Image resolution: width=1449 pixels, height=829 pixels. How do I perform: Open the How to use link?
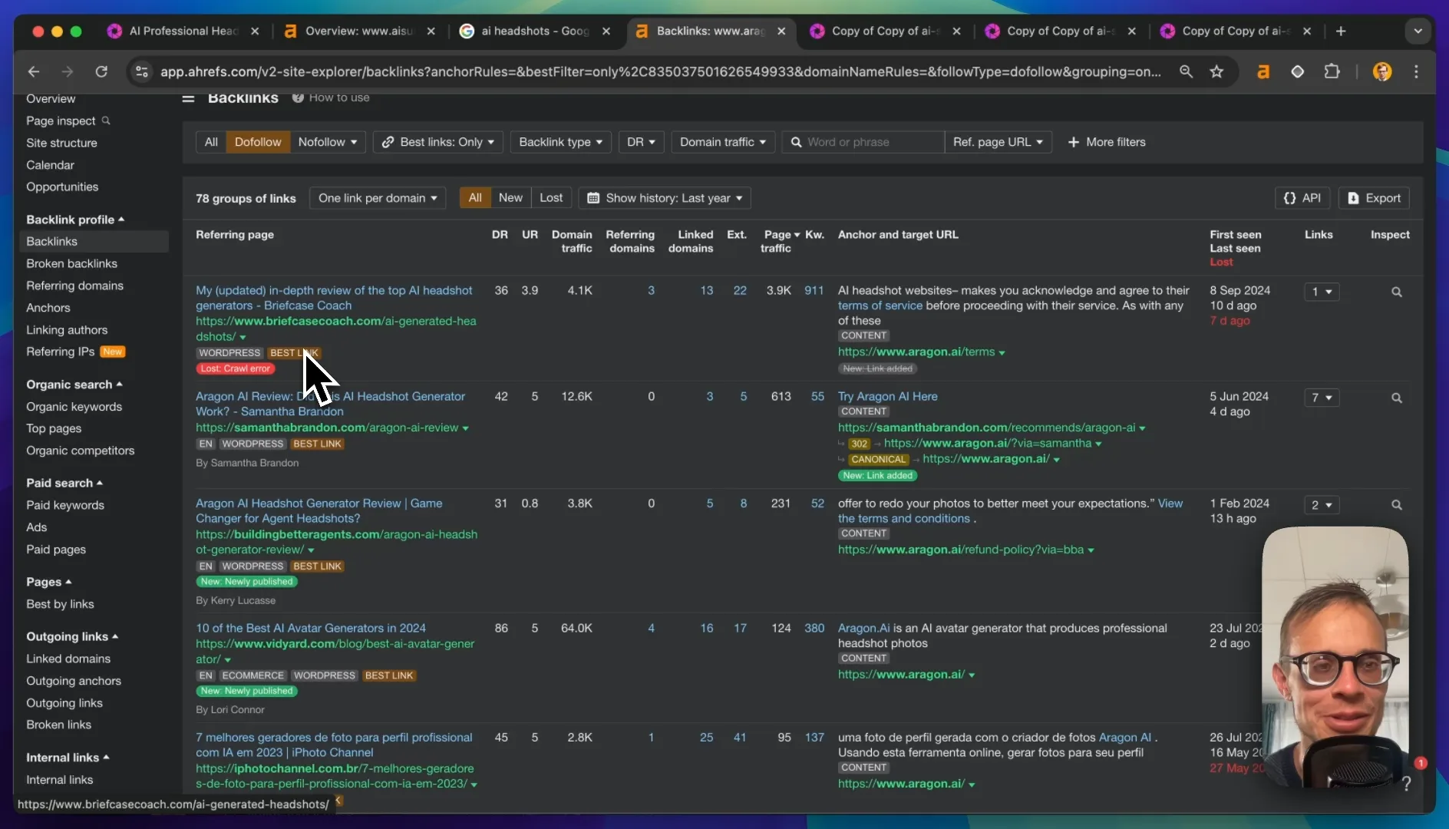click(x=331, y=97)
